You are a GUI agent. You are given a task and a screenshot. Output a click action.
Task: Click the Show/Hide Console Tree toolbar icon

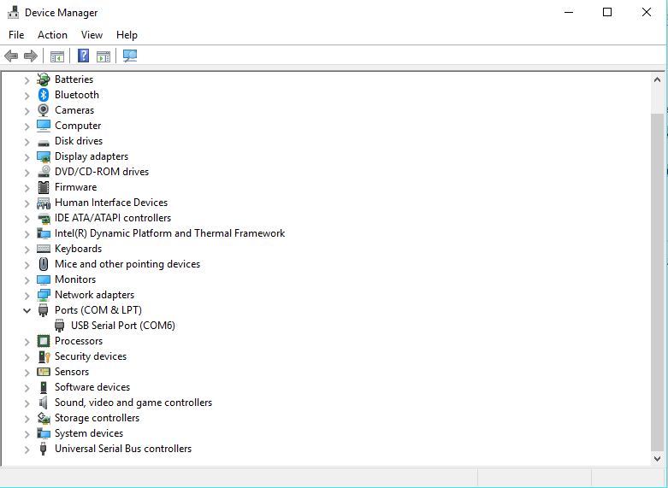(x=57, y=56)
